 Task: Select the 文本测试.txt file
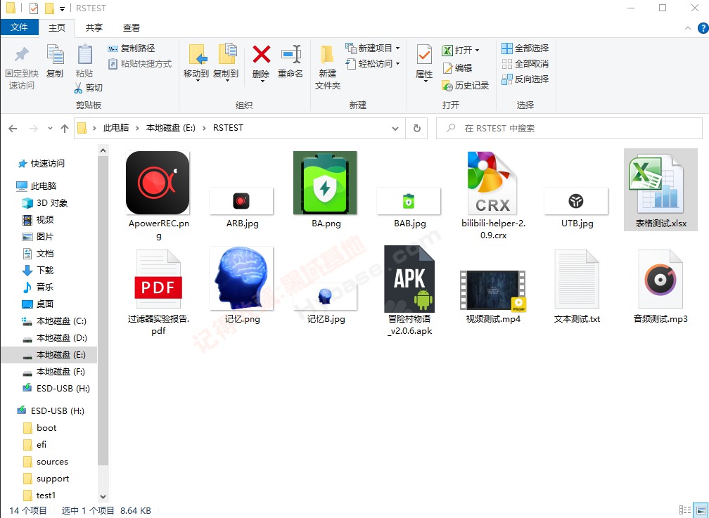(577, 286)
